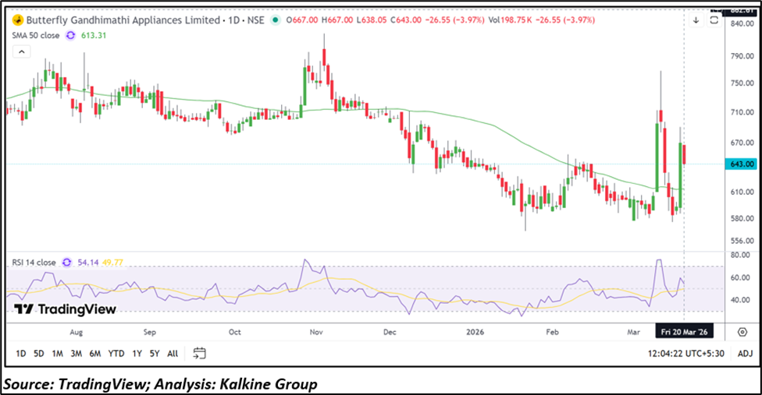The image size is (762, 395).
Task: Click the RSI 14 indicator purple icon
Action: coord(68,263)
